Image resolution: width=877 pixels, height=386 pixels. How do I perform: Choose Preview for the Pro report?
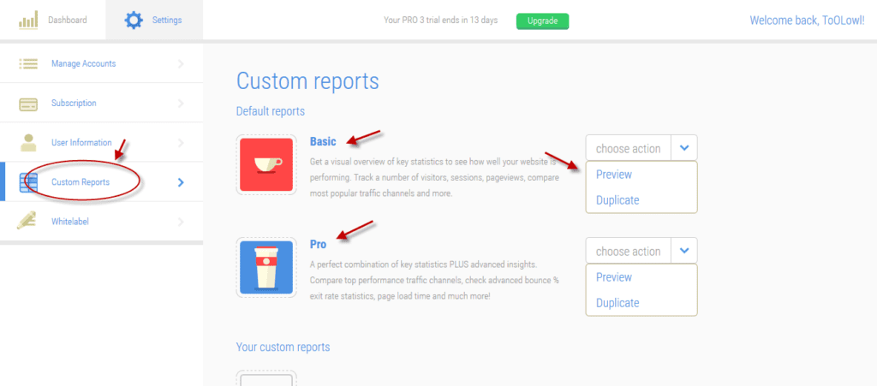pyautogui.click(x=613, y=277)
